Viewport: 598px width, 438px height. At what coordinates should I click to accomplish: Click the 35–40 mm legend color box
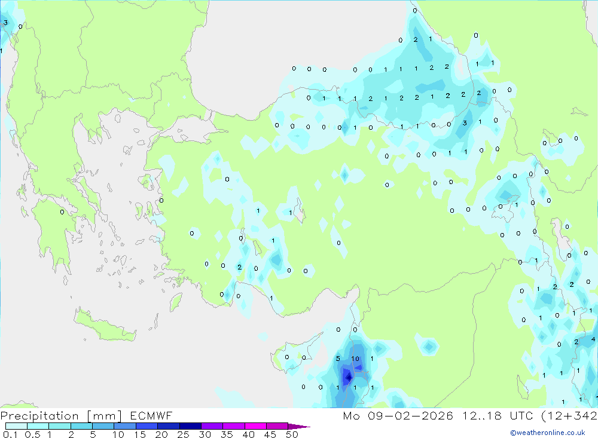click(x=234, y=426)
